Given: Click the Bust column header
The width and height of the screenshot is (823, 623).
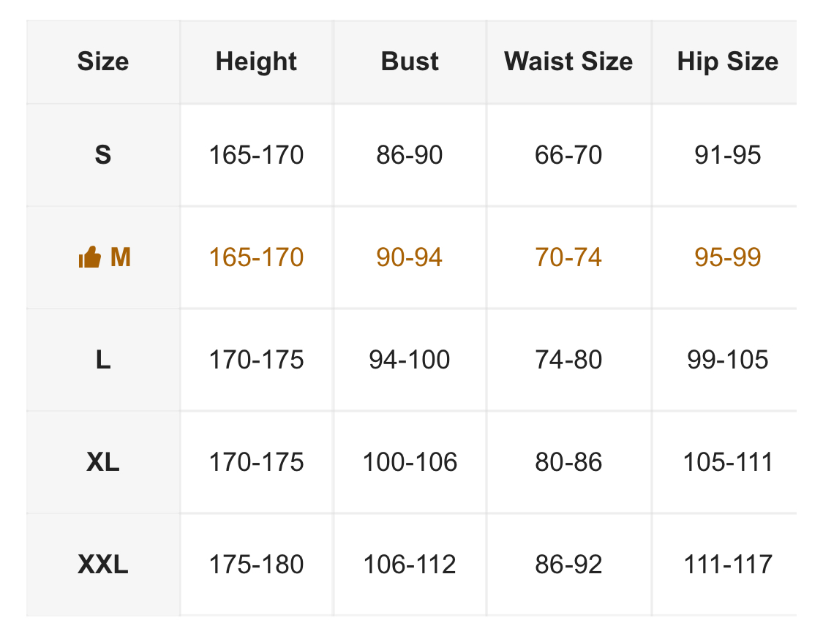Looking at the screenshot, I should 410,61.
